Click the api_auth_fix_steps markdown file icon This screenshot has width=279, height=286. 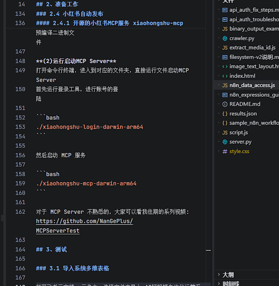pyautogui.click(x=225, y=10)
